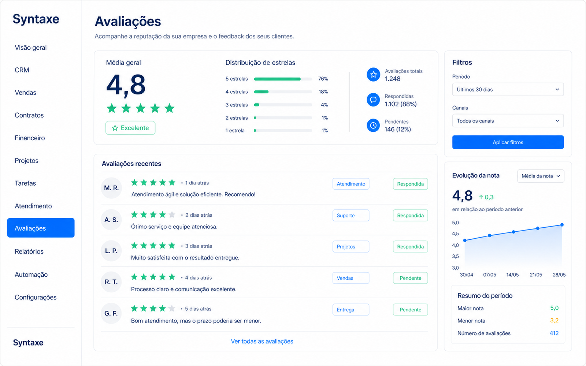This screenshot has width=586, height=366.
Task: Open the Ver todas as avaliações link
Action: tap(262, 341)
